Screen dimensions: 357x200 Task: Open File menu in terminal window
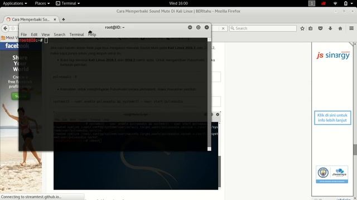23,34
